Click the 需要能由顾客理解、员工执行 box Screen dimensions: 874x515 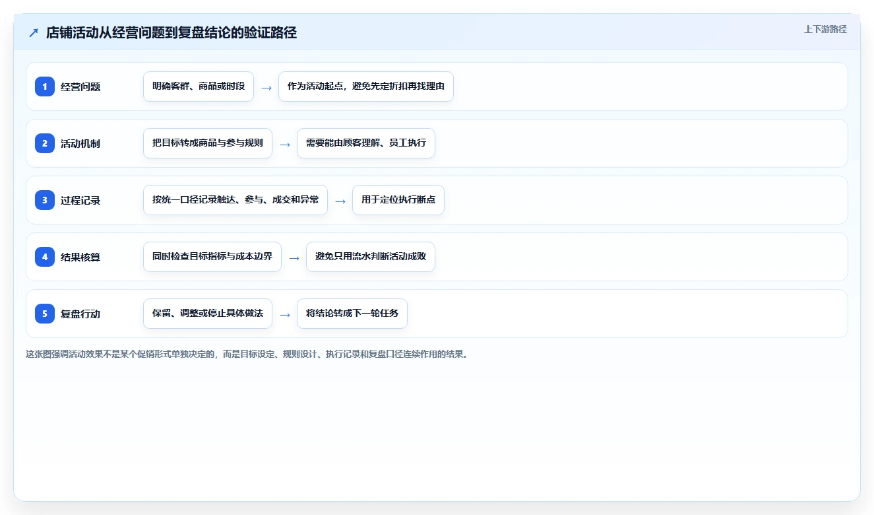pyautogui.click(x=366, y=143)
